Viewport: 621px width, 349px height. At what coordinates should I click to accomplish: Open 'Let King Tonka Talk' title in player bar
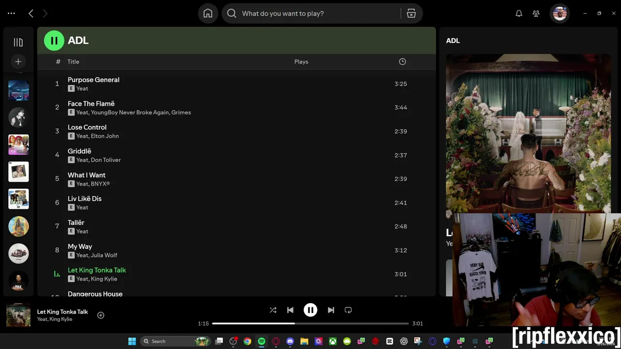[63, 312]
